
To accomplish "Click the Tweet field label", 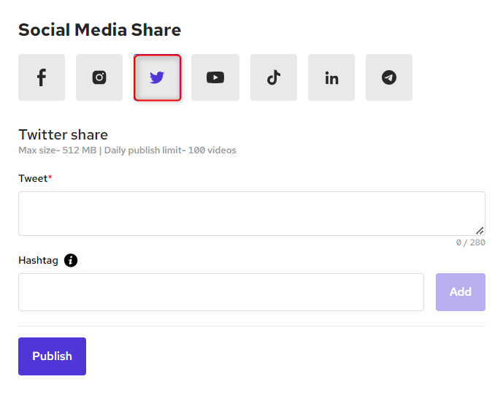I will 33,178.
